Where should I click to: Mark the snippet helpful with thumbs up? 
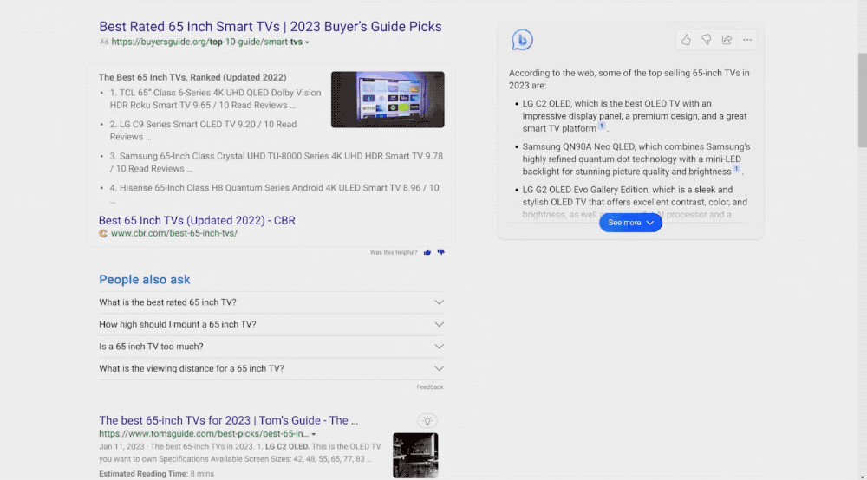[x=427, y=252]
